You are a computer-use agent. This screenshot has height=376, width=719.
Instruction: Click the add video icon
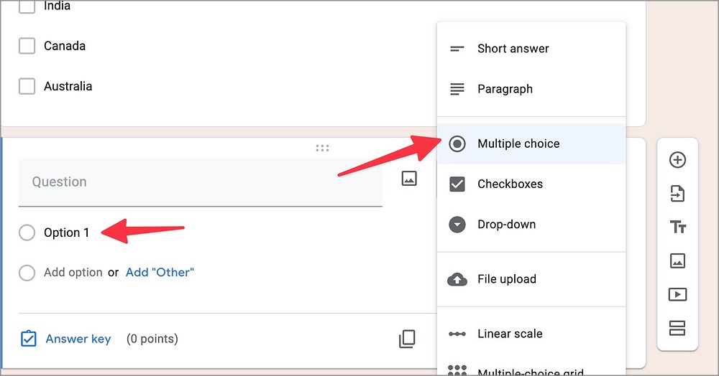677,294
